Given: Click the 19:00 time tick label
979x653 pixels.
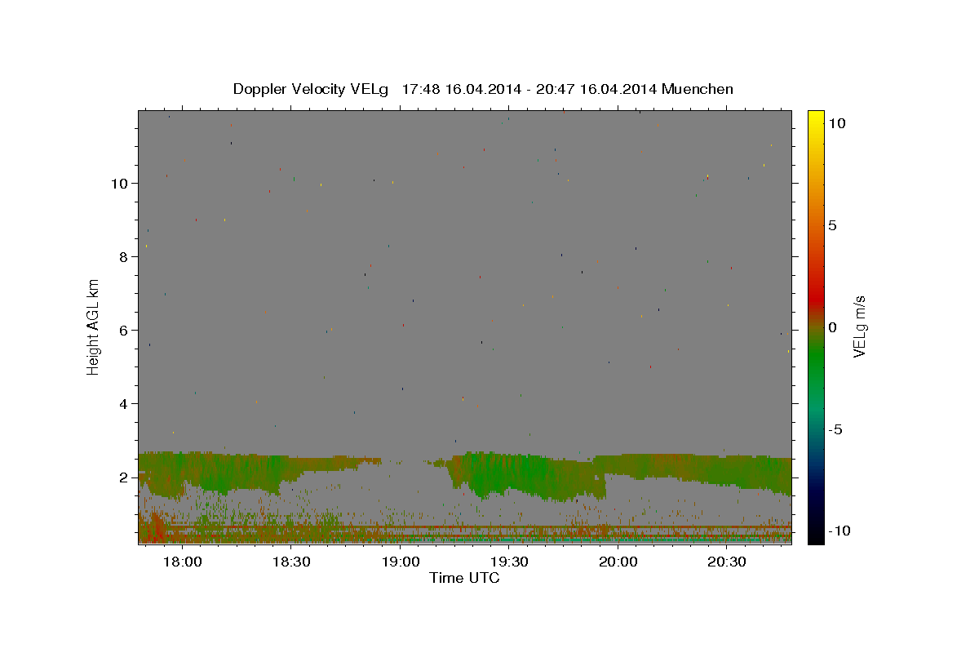Looking at the screenshot, I should 401,562.
